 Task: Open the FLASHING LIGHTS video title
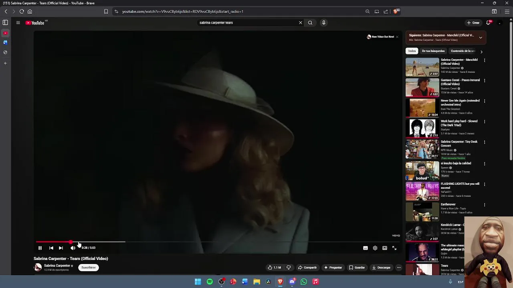tap(460, 186)
